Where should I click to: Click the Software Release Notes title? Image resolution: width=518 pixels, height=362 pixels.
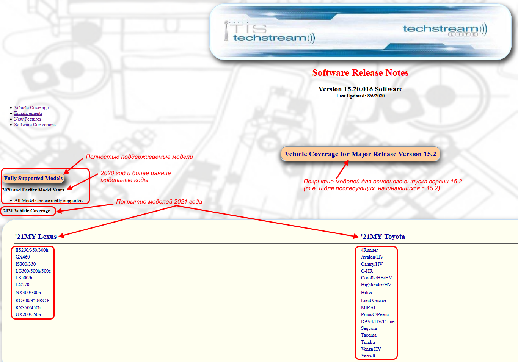click(x=360, y=73)
